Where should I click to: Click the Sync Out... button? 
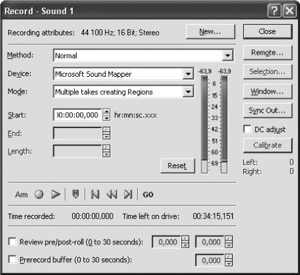pyautogui.click(x=267, y=110)
